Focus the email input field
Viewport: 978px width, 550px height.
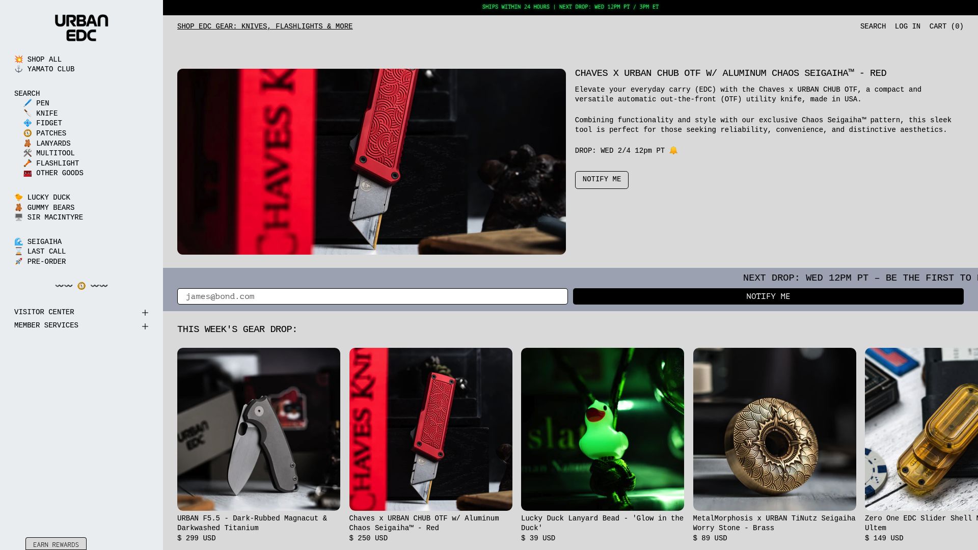tap(372, 296)
